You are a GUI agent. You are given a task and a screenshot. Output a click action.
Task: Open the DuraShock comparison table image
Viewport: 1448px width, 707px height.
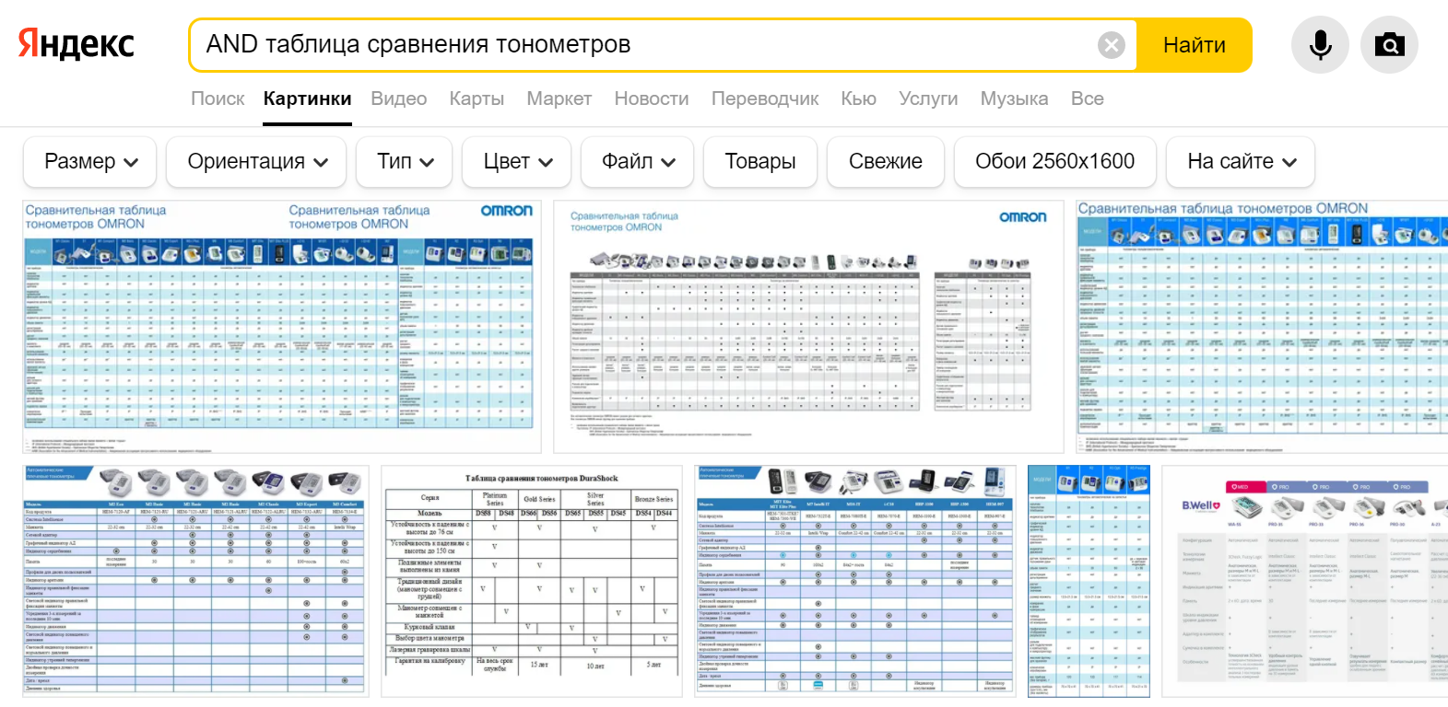[x=532, y=581]
